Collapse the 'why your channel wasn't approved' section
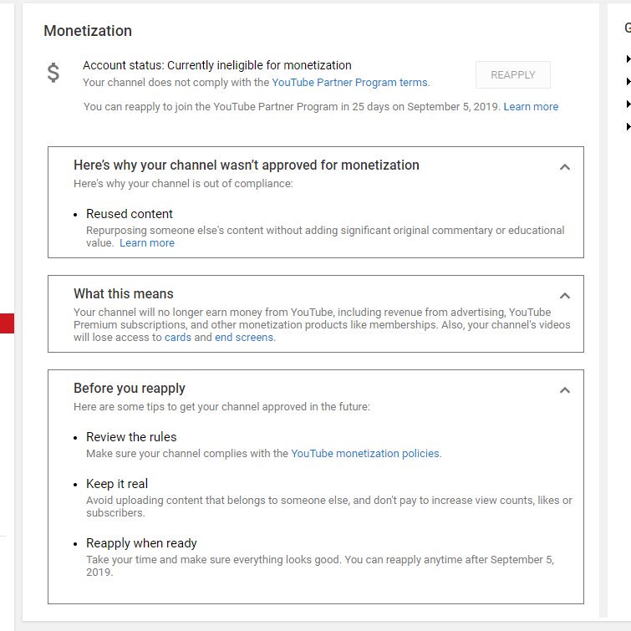The height and width of the screenshot is (631, 631). tap(565, 167)
